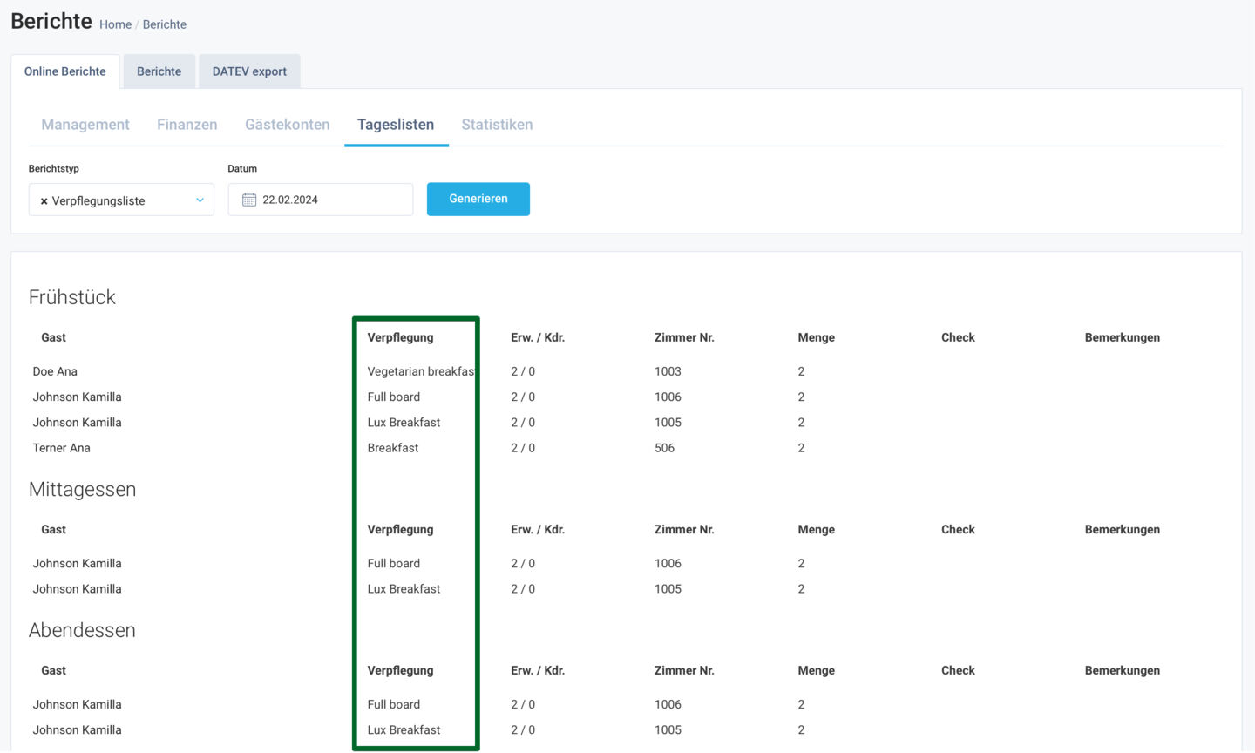Click the Check header in the Frühstück table
1255x753 pixels.
[x=958, y=337]
